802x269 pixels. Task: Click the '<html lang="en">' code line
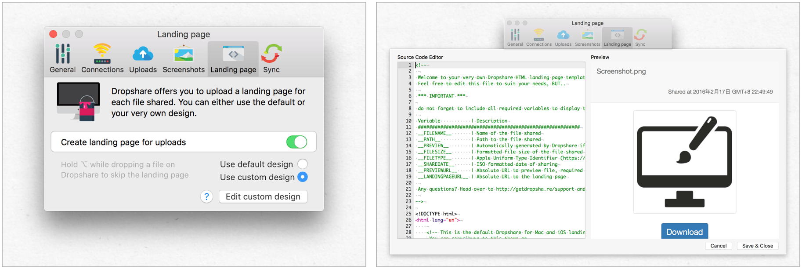(437, 220)
